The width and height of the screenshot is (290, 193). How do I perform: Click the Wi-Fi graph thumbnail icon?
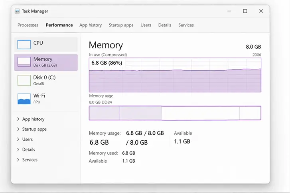(24, 99)
